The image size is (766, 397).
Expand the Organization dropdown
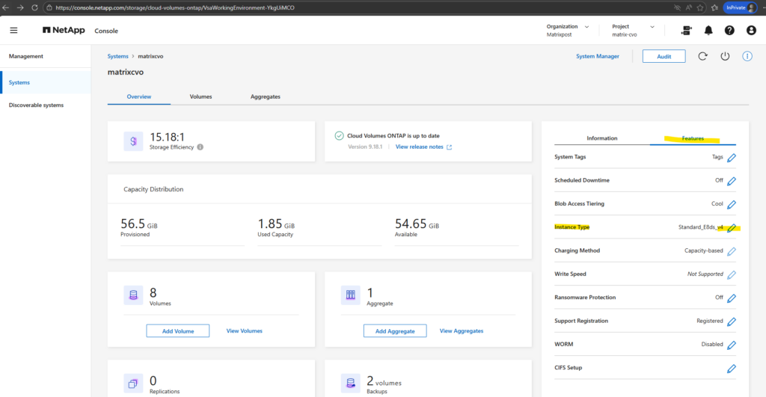tap(586, 27)
